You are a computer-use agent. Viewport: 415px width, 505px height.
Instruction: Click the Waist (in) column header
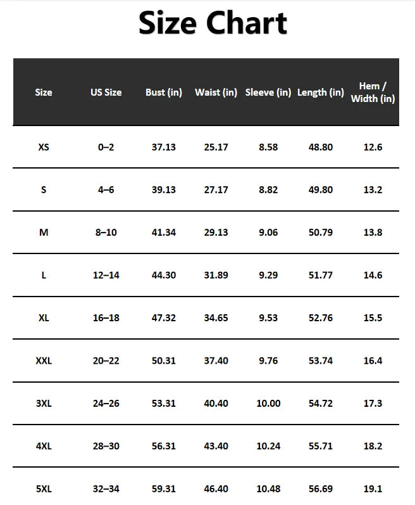pos(216,93)
